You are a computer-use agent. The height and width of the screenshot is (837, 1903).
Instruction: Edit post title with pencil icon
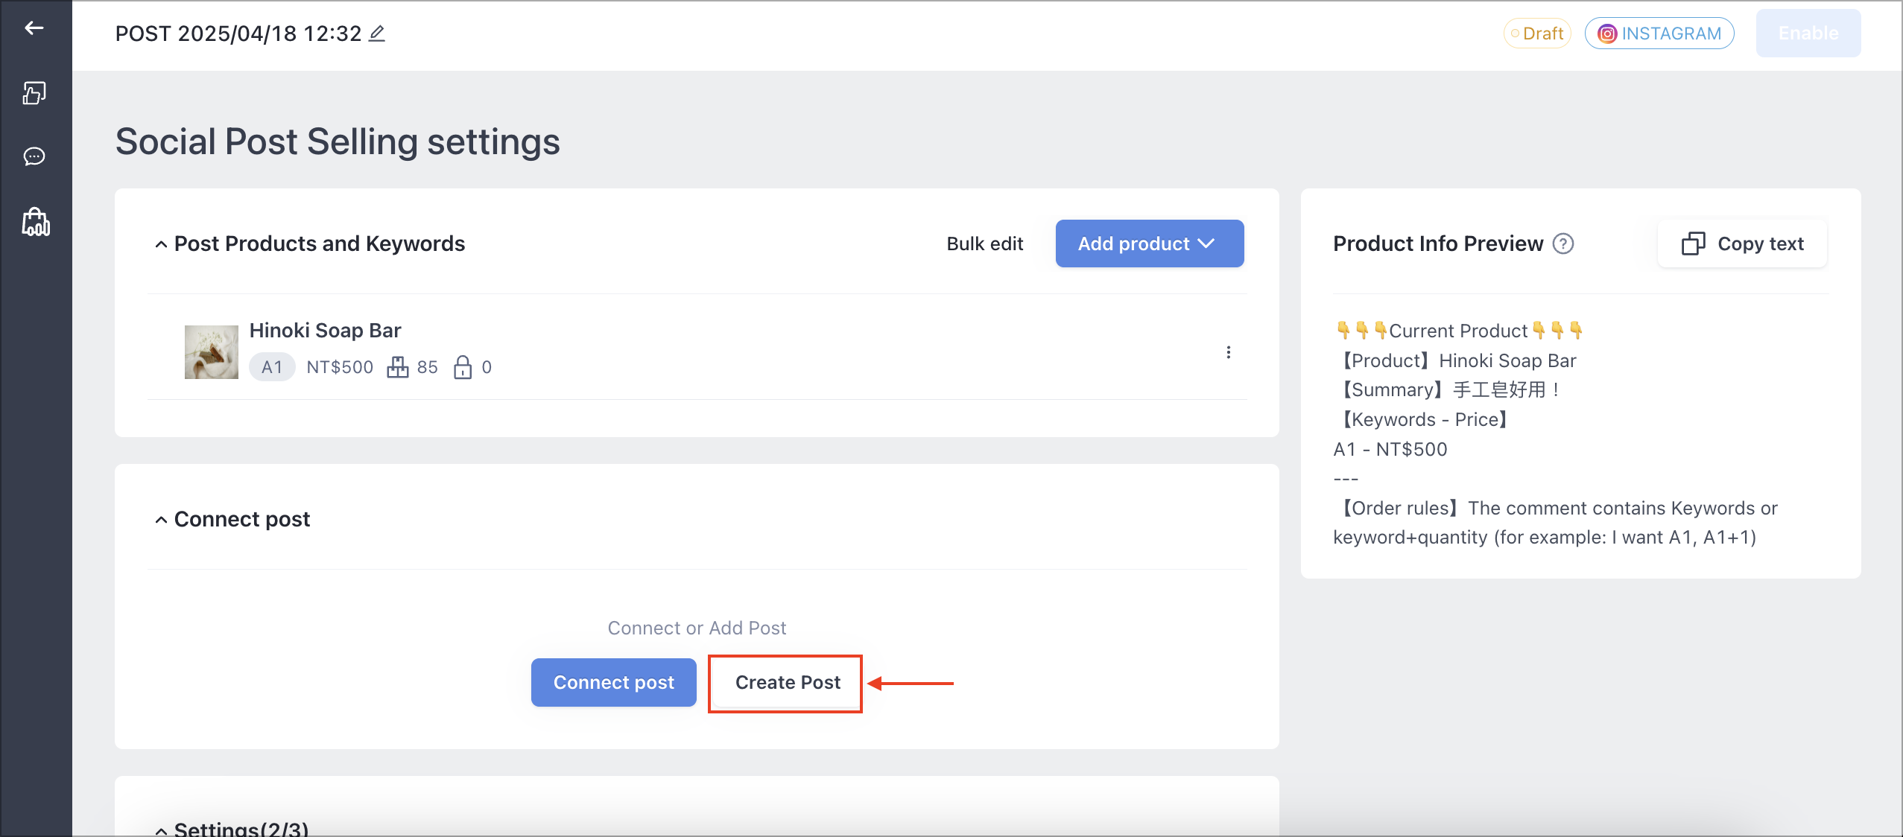[377, 34]
